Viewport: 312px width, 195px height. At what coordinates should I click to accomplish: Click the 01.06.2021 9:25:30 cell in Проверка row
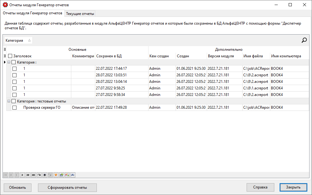tap(191, 107)
